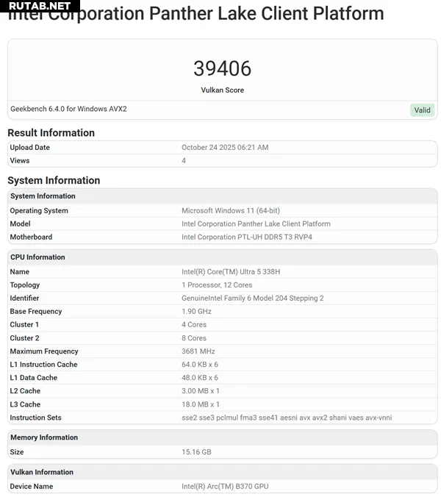441x497 pixels.
Task: Click the CPU Information section header
Action: pyautogui.click(x=37, y=257)
